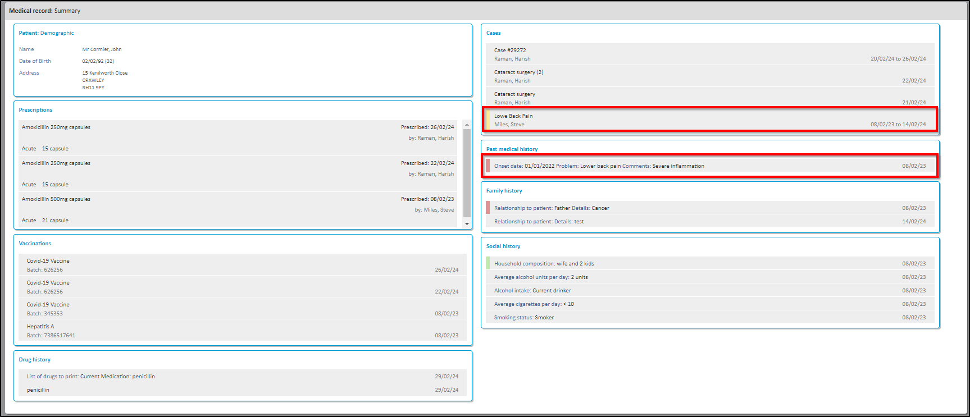Viewport: 970px width, 417px height.
Task: Open the Cataract surgery (2) case
Action: pyautogui.click(x=518, y=72)
